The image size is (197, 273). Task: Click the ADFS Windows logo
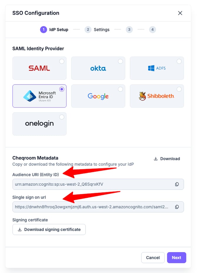pos(151,68)
